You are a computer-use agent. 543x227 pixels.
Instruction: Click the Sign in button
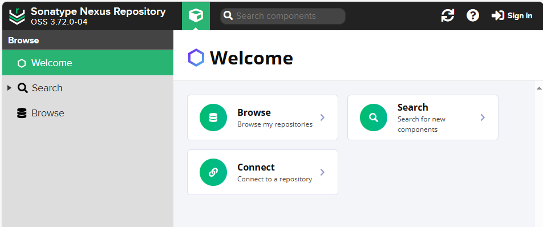(x=512, y=15)
